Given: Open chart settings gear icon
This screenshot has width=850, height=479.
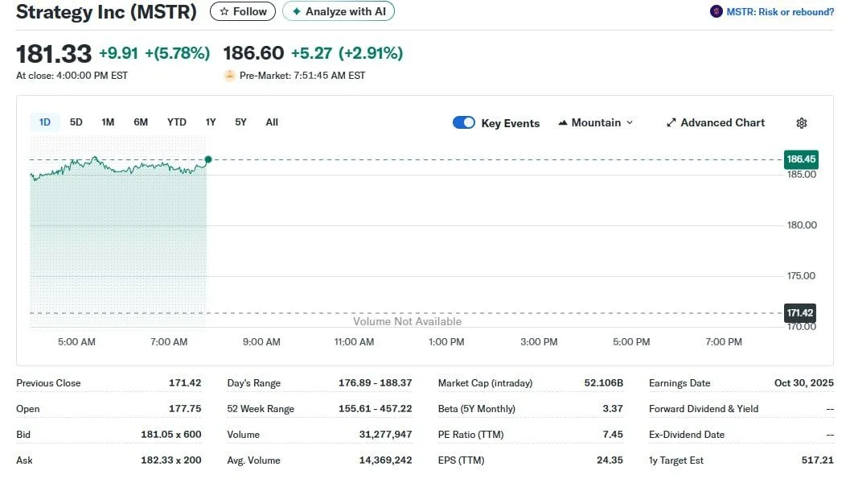Looking at the screenshot, I should click(x=801, y=123).
